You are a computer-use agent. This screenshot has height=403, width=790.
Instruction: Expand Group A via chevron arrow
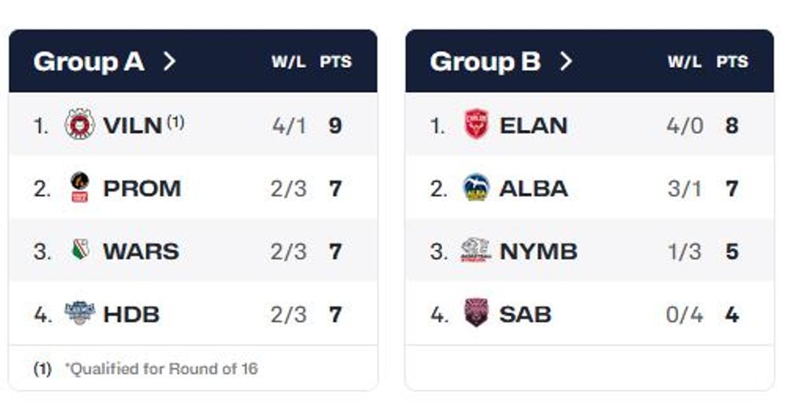pos(169,62)
